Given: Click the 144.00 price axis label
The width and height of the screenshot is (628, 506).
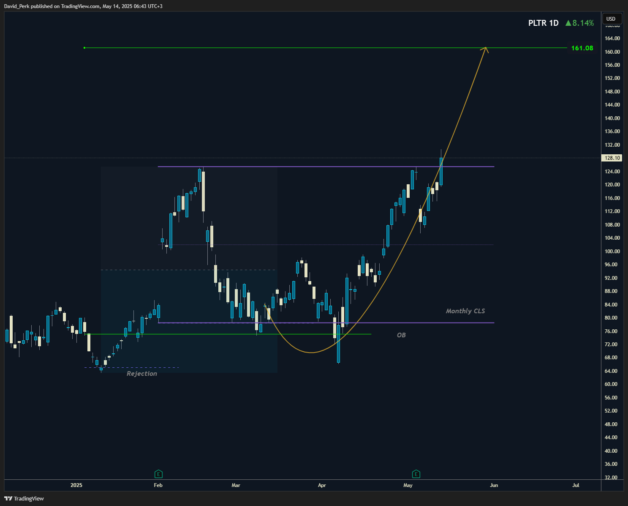Looking at the screenshot, I should (612, 105).
